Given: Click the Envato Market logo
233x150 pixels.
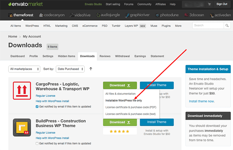Looking at the screenshot, I should click(x=25, y=4).
